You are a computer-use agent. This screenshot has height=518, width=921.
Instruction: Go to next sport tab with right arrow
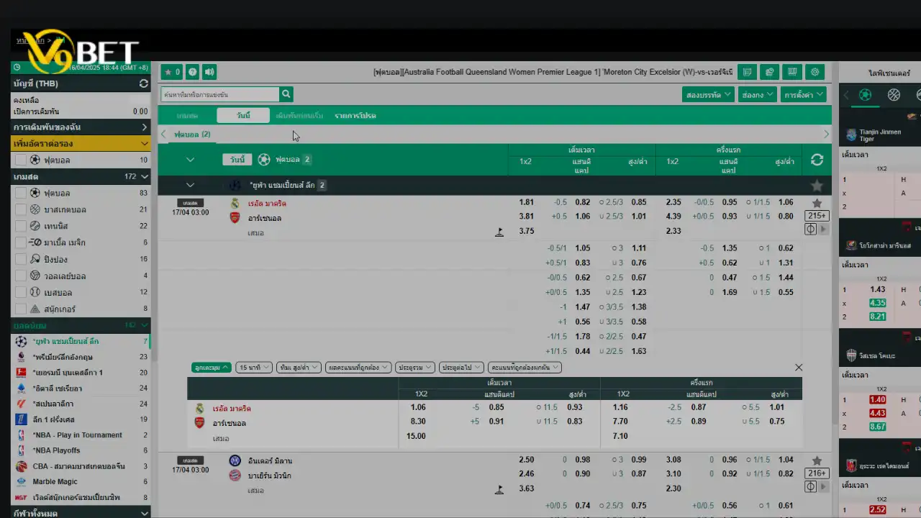point(826,135)
